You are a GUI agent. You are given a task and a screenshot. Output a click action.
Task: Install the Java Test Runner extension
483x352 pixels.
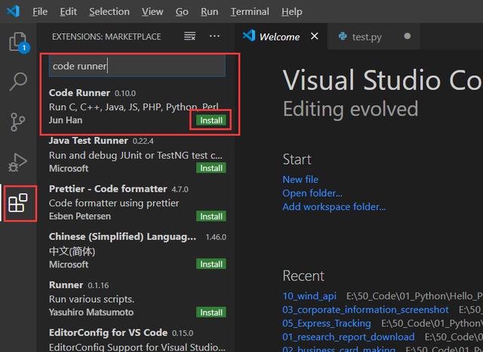point(211,168)
